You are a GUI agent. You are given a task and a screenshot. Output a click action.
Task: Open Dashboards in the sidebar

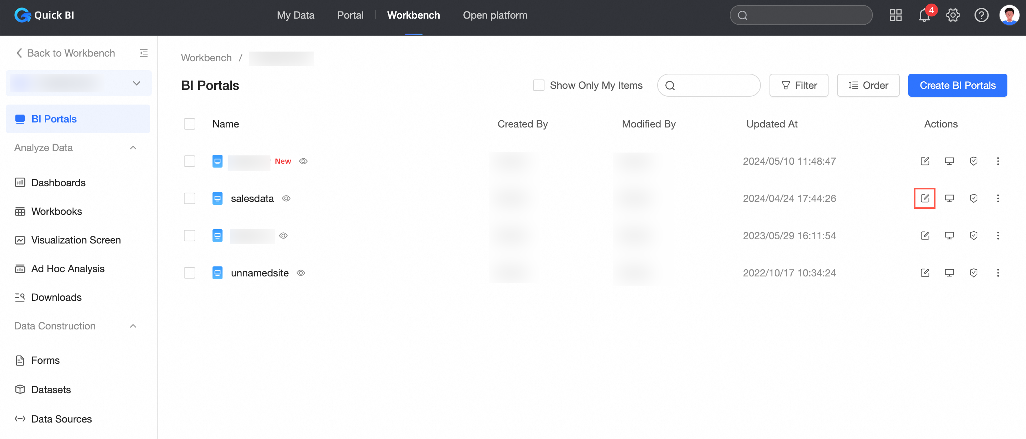pos(58,183)
